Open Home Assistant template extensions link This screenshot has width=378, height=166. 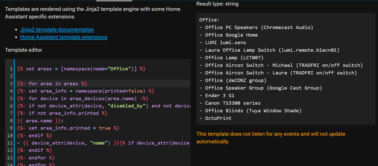click(x=64, y=37)
